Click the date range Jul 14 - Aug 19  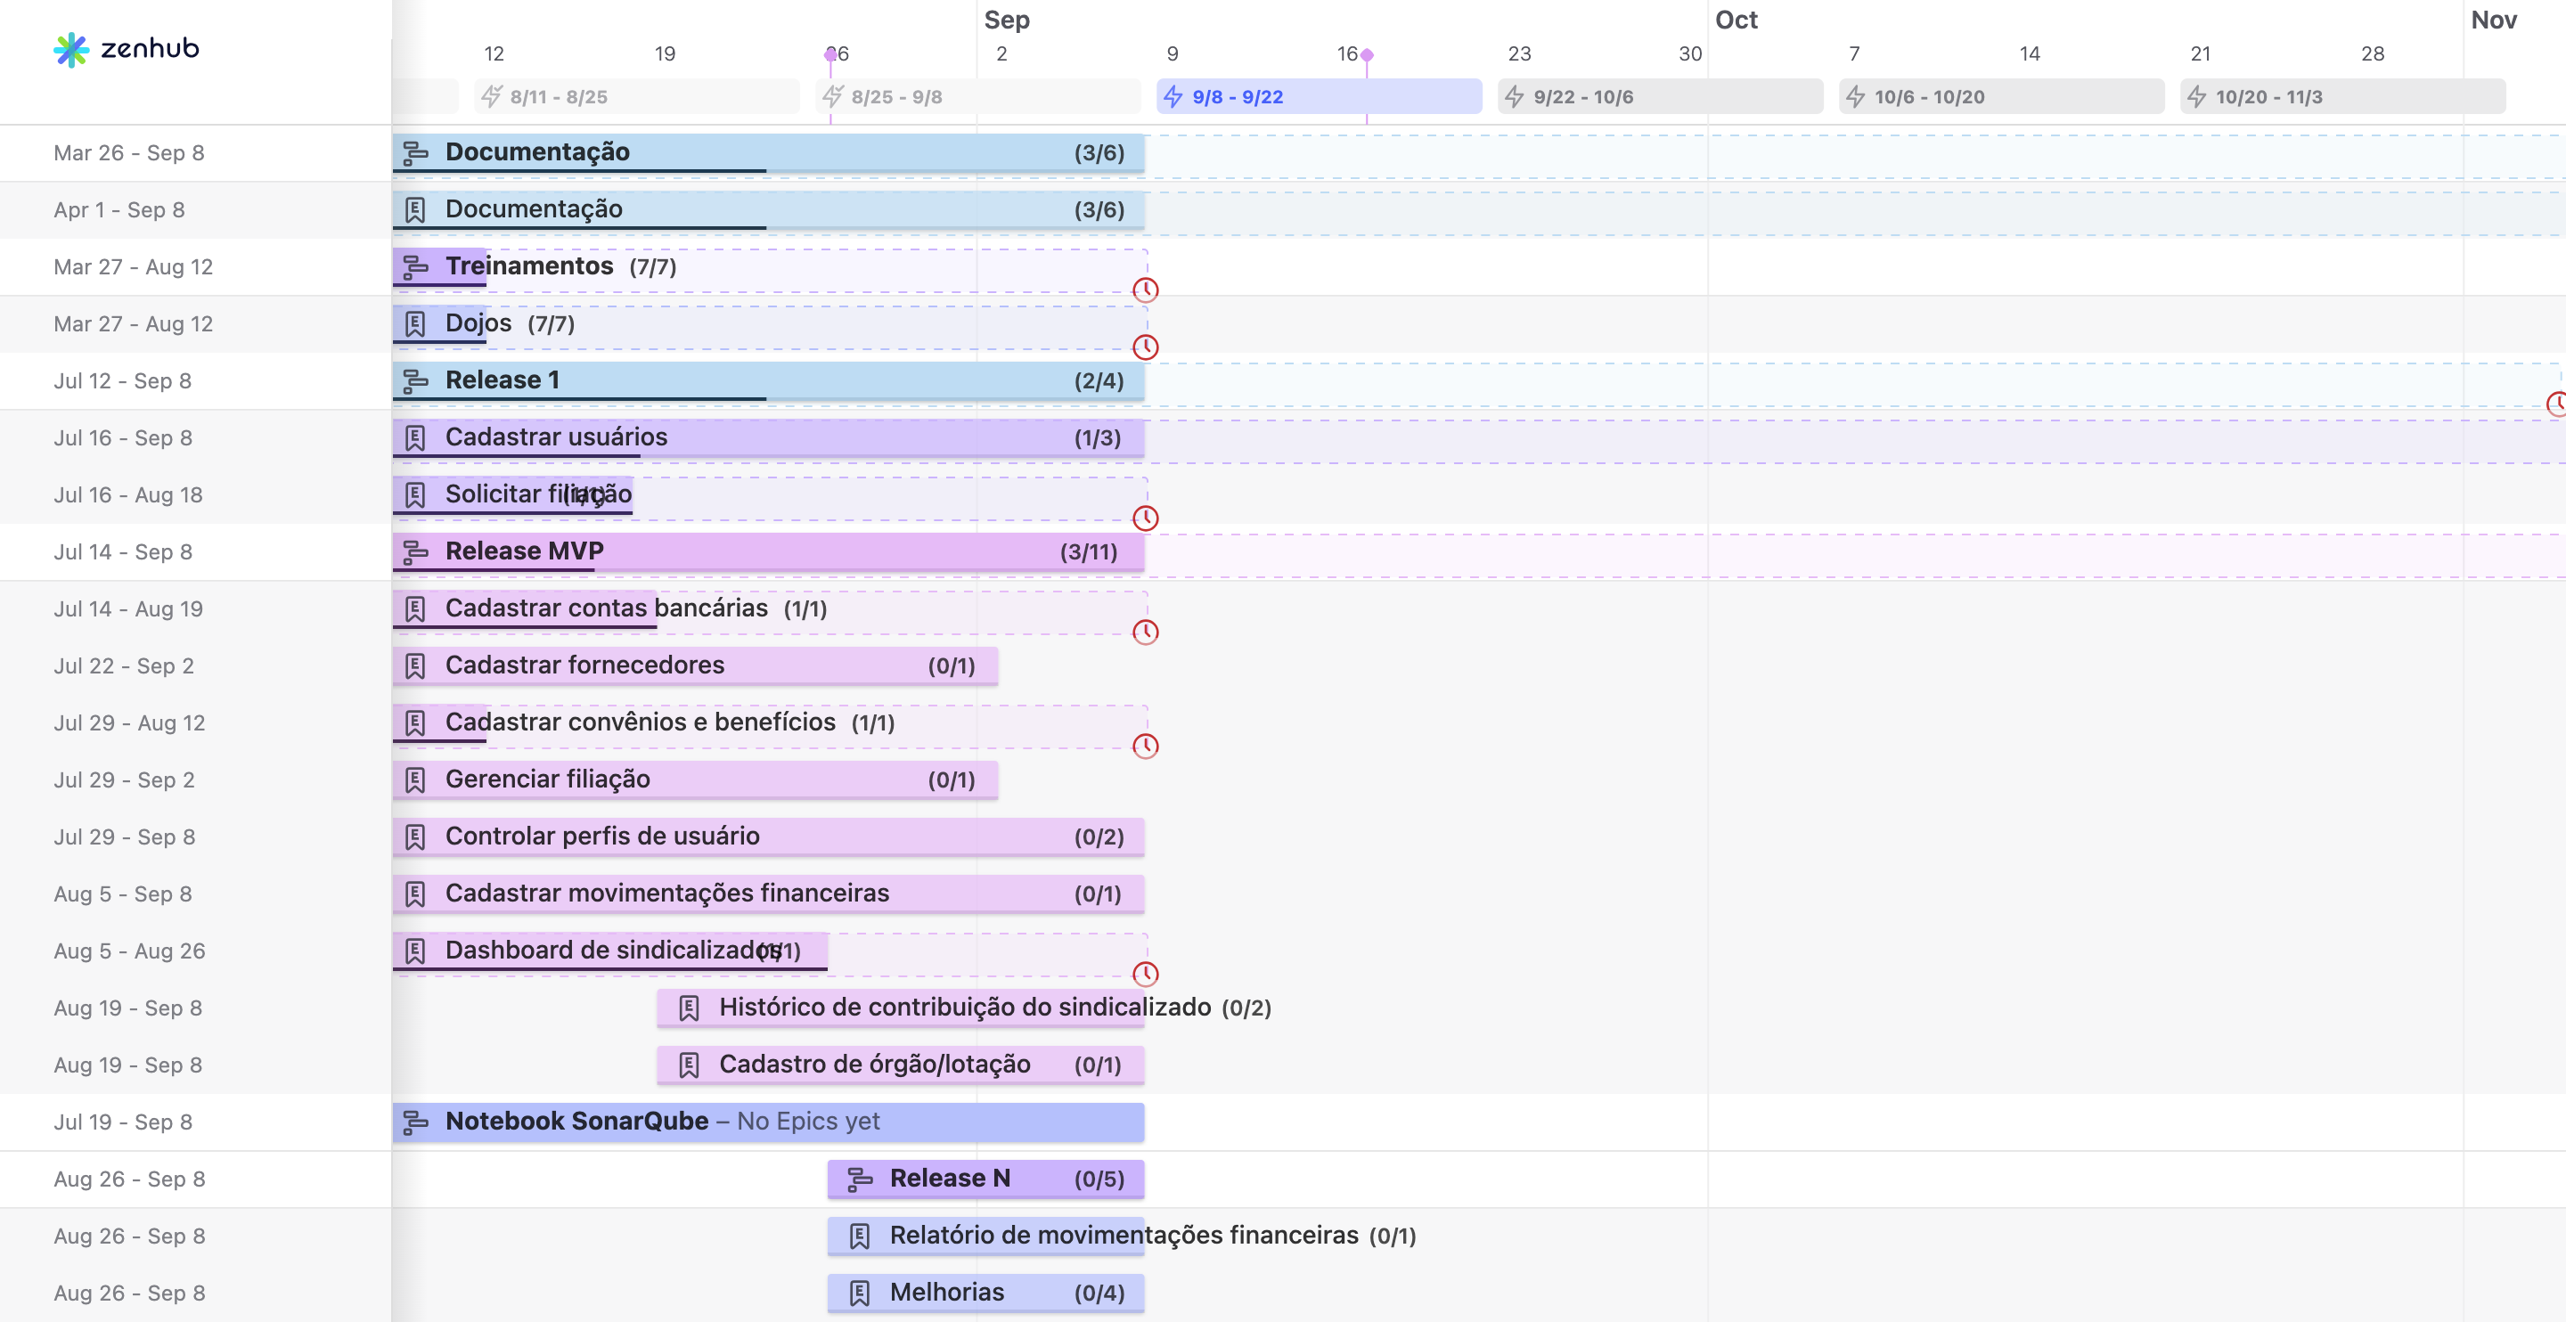[128, 608]
